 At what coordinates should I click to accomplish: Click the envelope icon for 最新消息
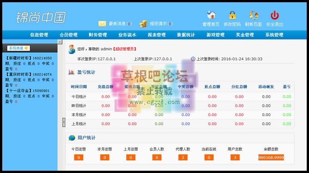pyautogui.click(x=102, y=24)
